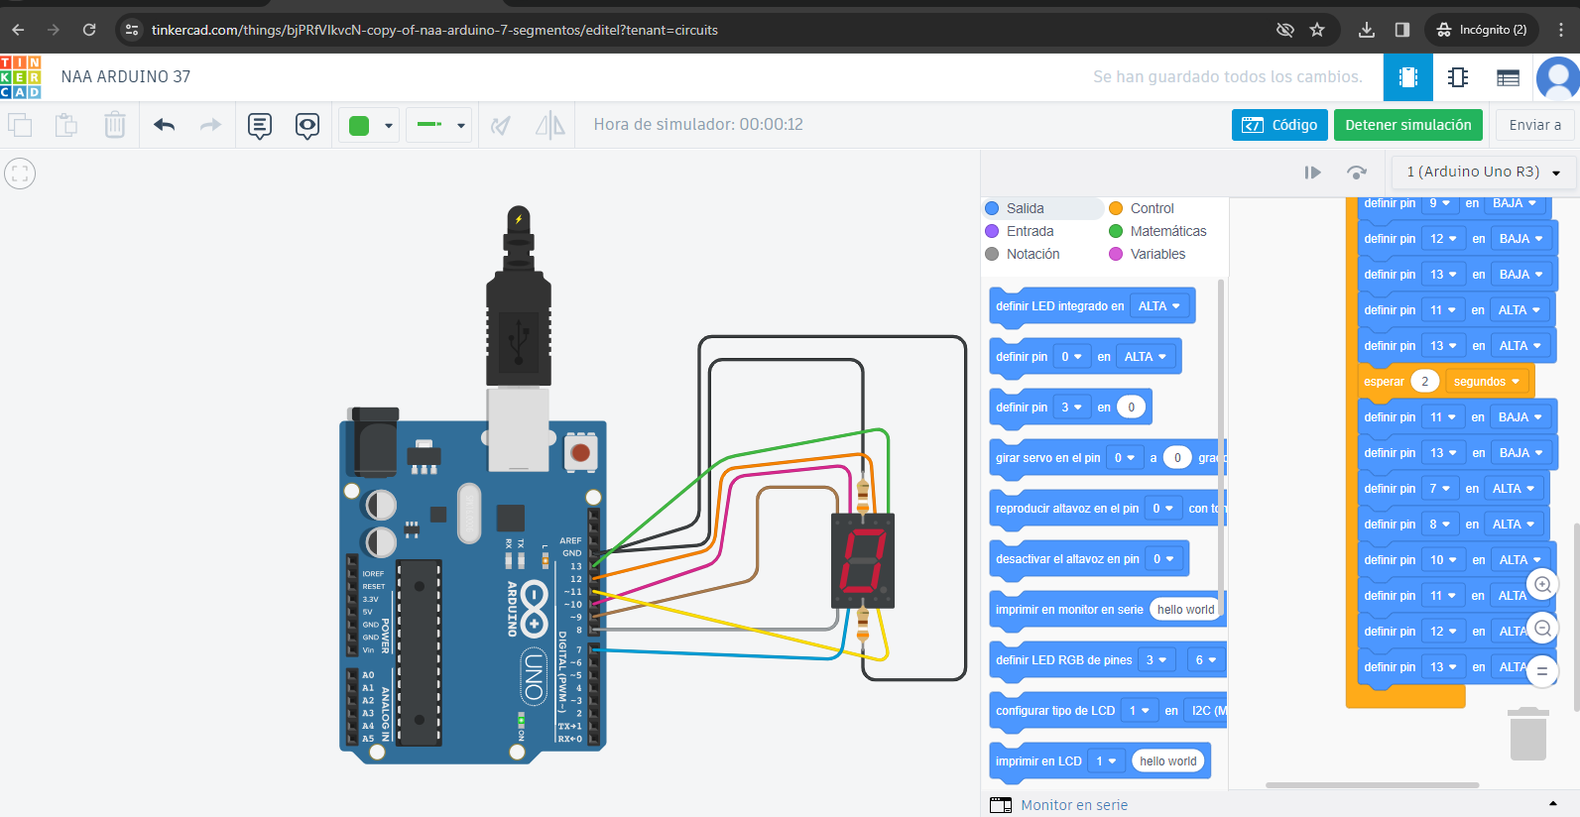Click the zoom to fit icon
The width and height of the screenshot is (1580, 817).
click(20, 174)
